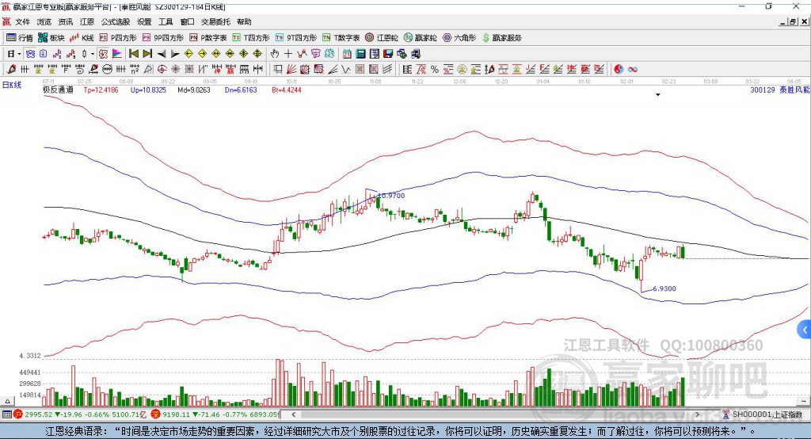Click the infinity symbol icon
Viewport: 811px width, 439px height.
tap(633, 70)
